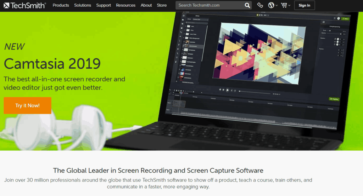Click the TechSmith logo
Viewport: 363px width, 196px height.
(x=25, y=5)
